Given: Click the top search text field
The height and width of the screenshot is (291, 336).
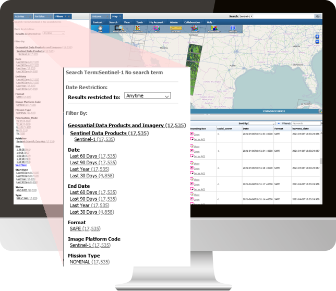Looking at the screenshot, I should coord(284,16).
